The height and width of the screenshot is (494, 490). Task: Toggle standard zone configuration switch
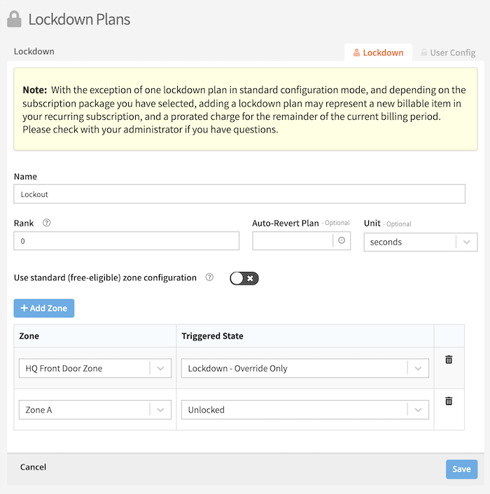tap(244, 278)
